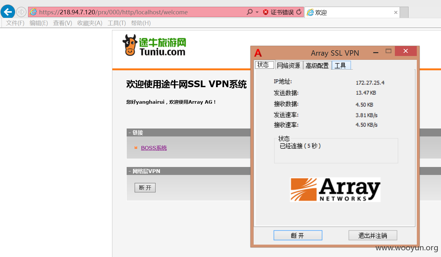The image size is (441, 257).
Task: Click 断开 button in Array SSL VPN window
Action: coord(298,235)
